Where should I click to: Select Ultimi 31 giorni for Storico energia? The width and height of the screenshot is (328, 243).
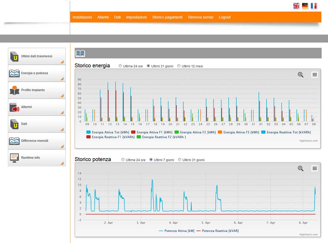148,66
